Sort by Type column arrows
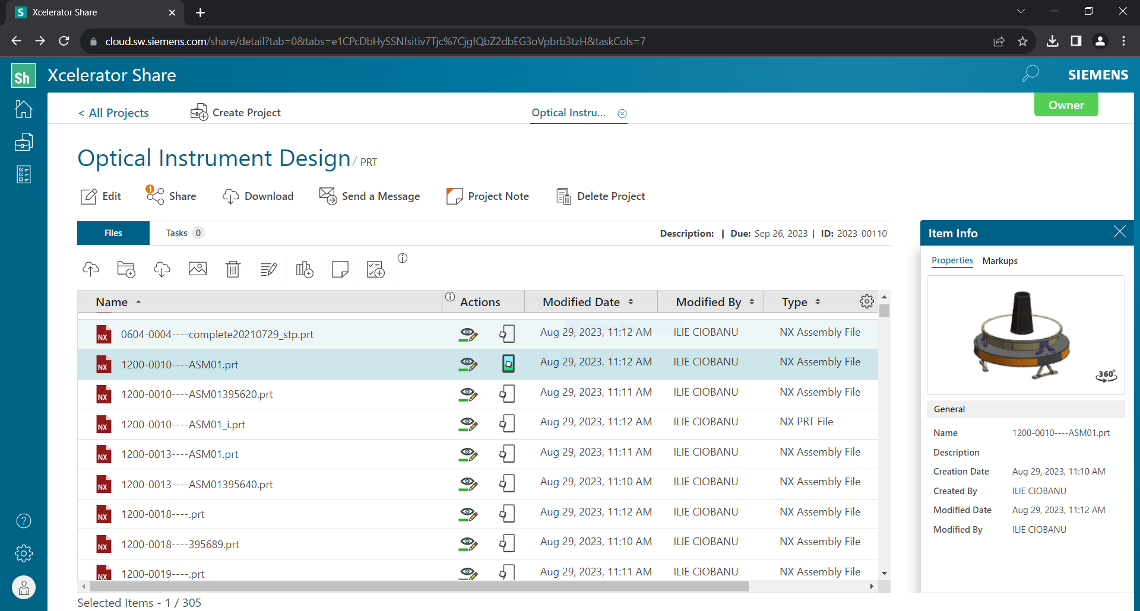Screen dimensions: 1140x611 [x=818, y=302]
